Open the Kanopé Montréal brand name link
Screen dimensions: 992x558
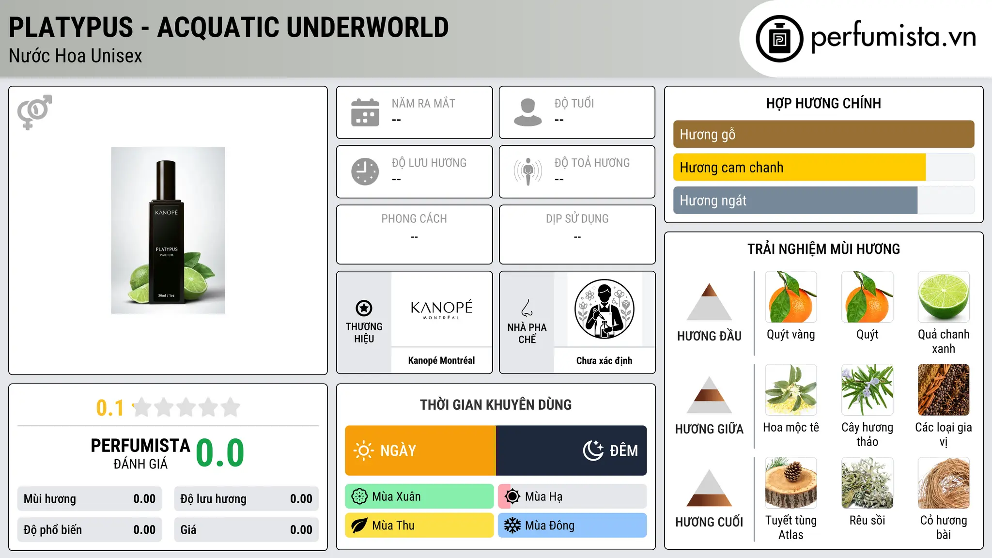click(441, 360)
